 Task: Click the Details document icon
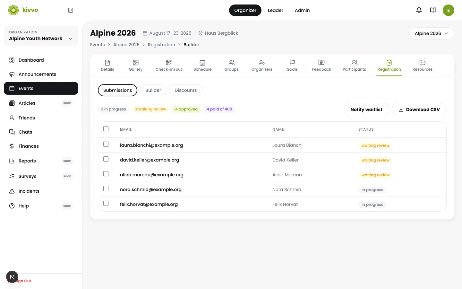click(x=107, y=63)
